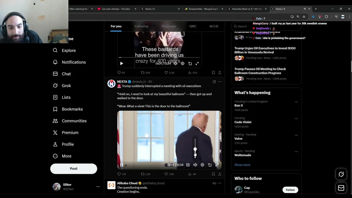
Task: Open Bookmarks in the sidebar
Action: coord(68,109)
